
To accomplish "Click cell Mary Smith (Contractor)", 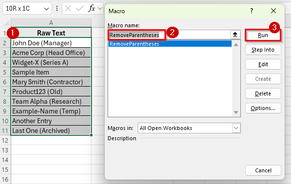I will coord(51,82).
